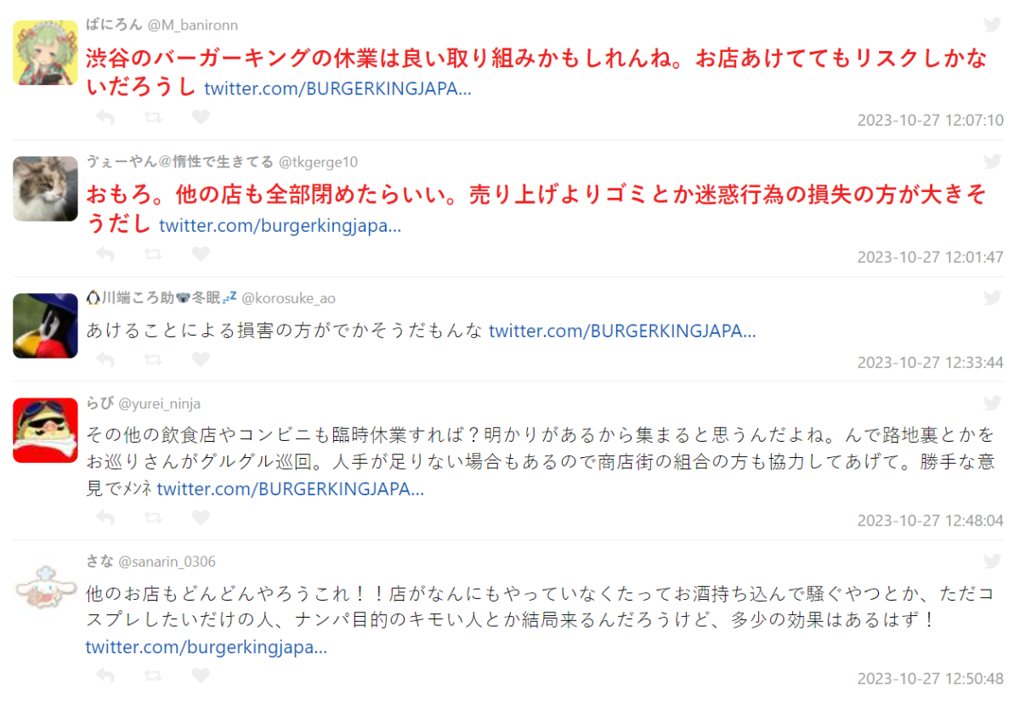Viewport: 1020px width, 706px height.
Task: Like the tweet from @tkgerge10
Action: pos(201,254)
